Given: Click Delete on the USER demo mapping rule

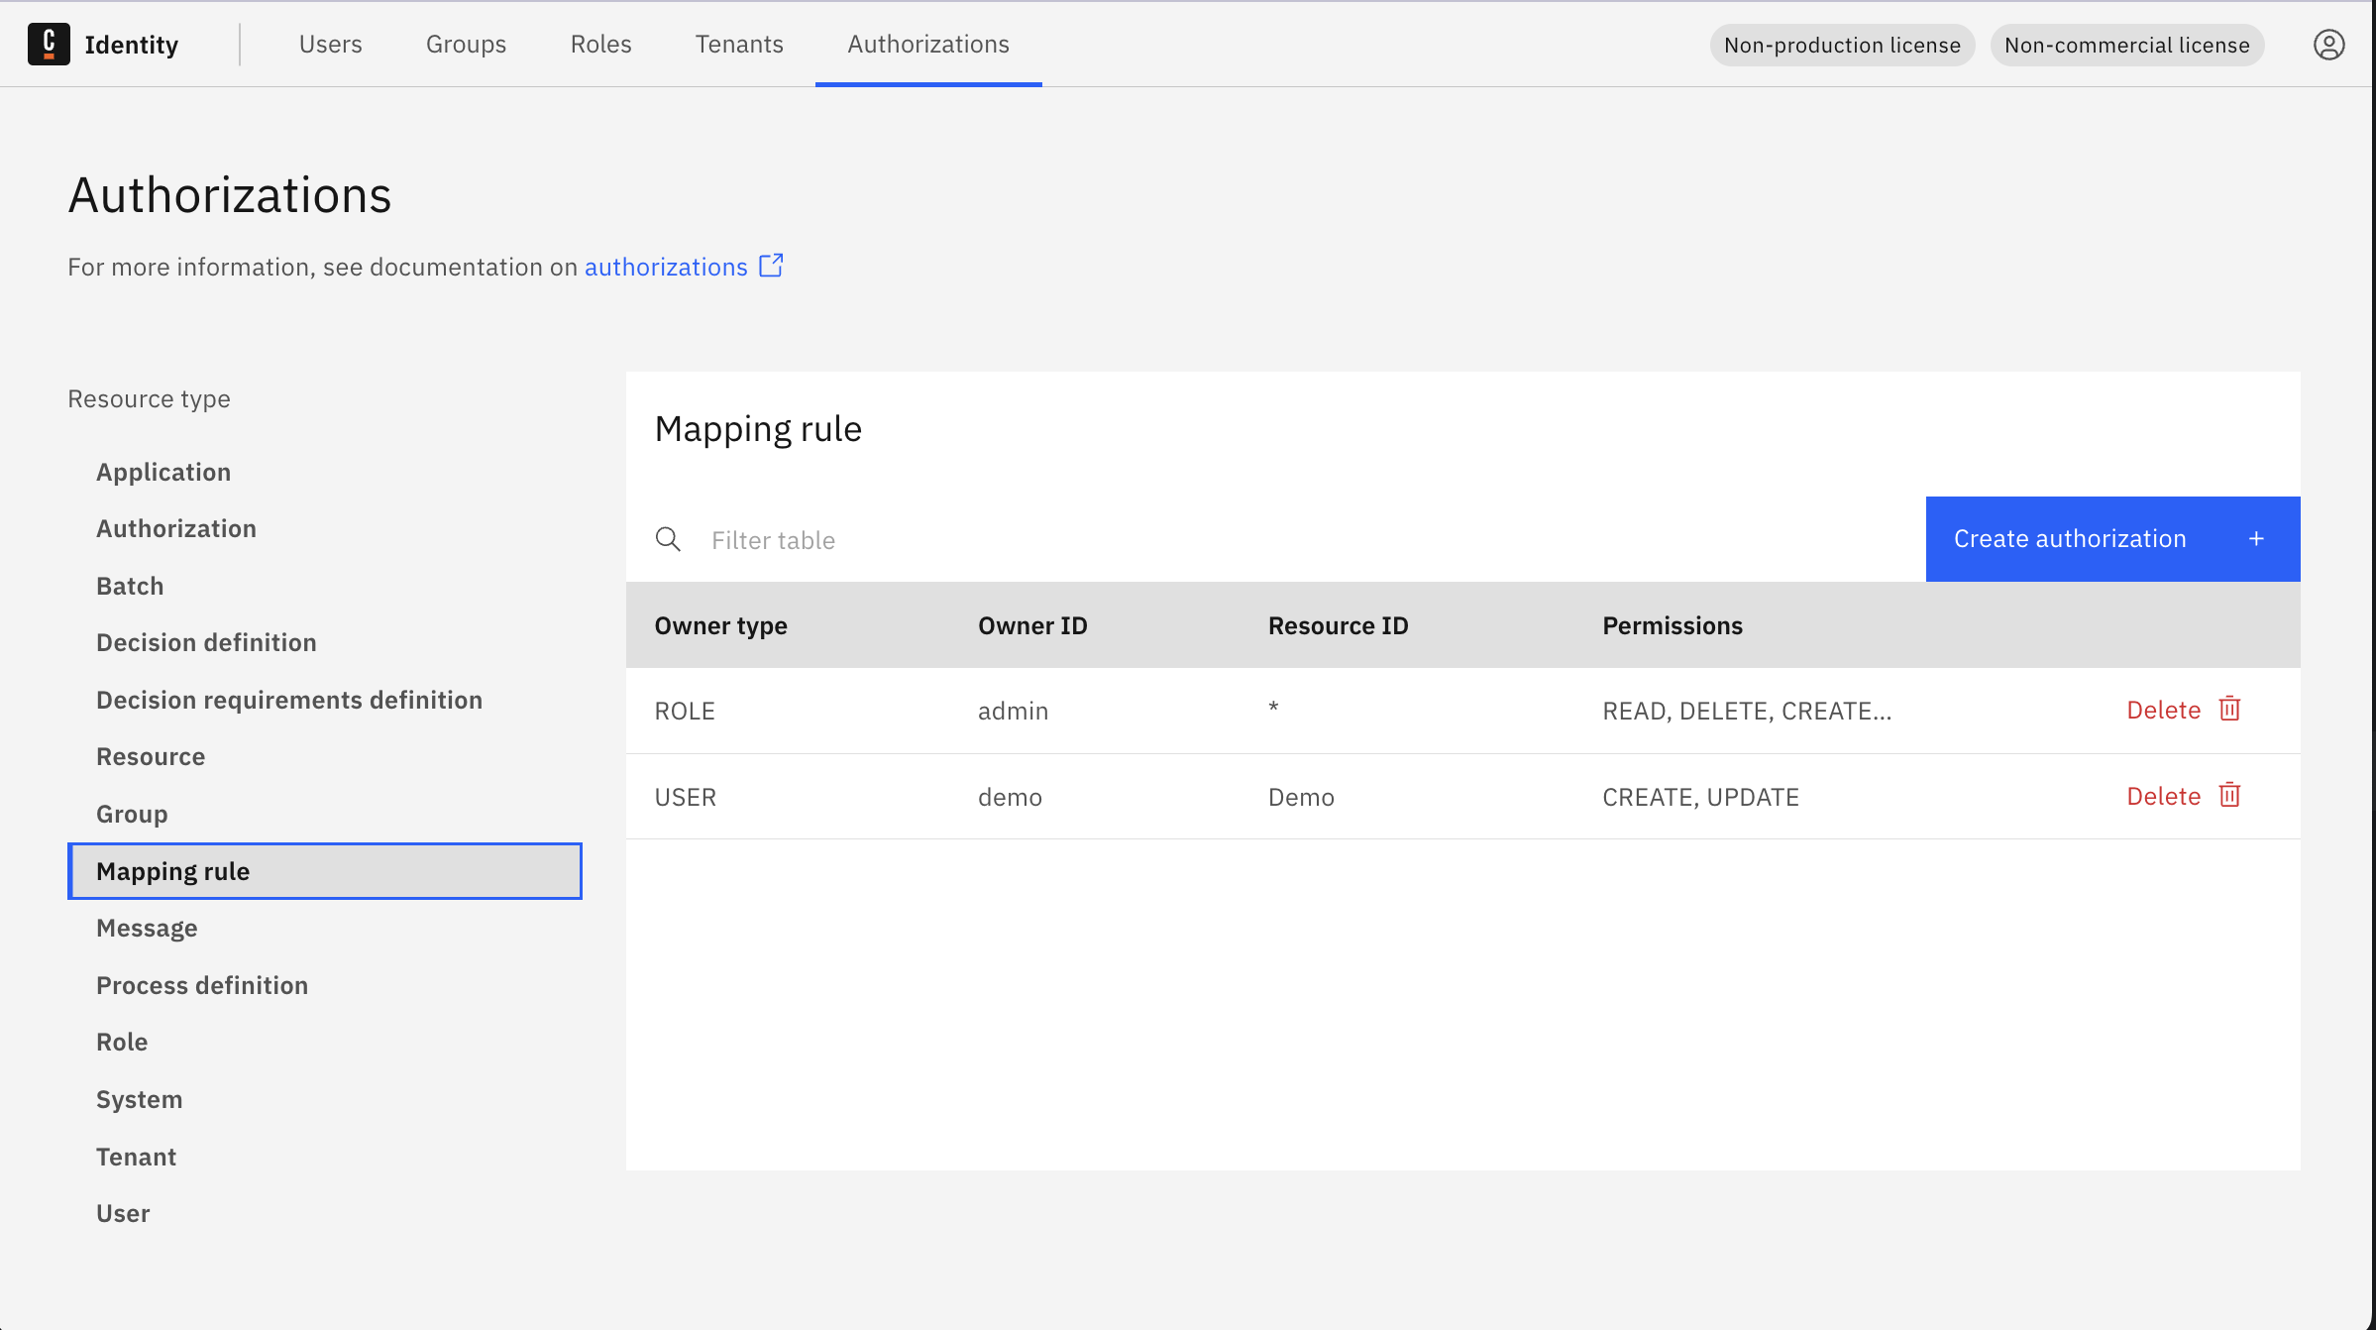Looking at the screenshot, I should 2163,795.
